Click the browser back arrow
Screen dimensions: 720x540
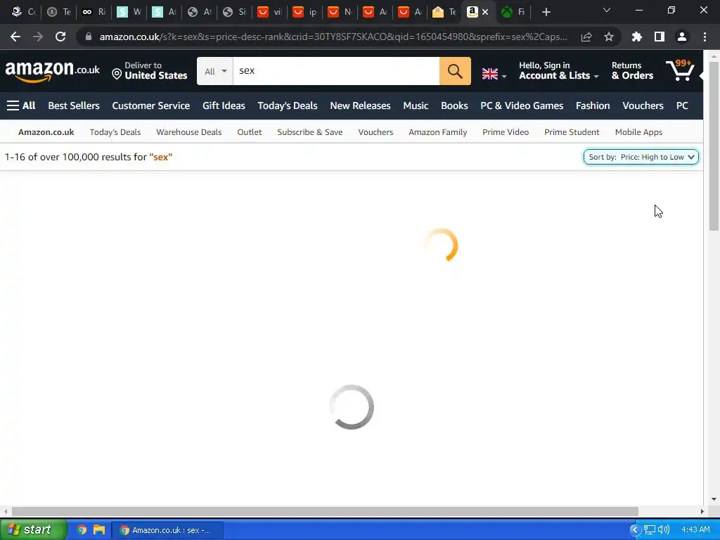click(x=15, y=37)
